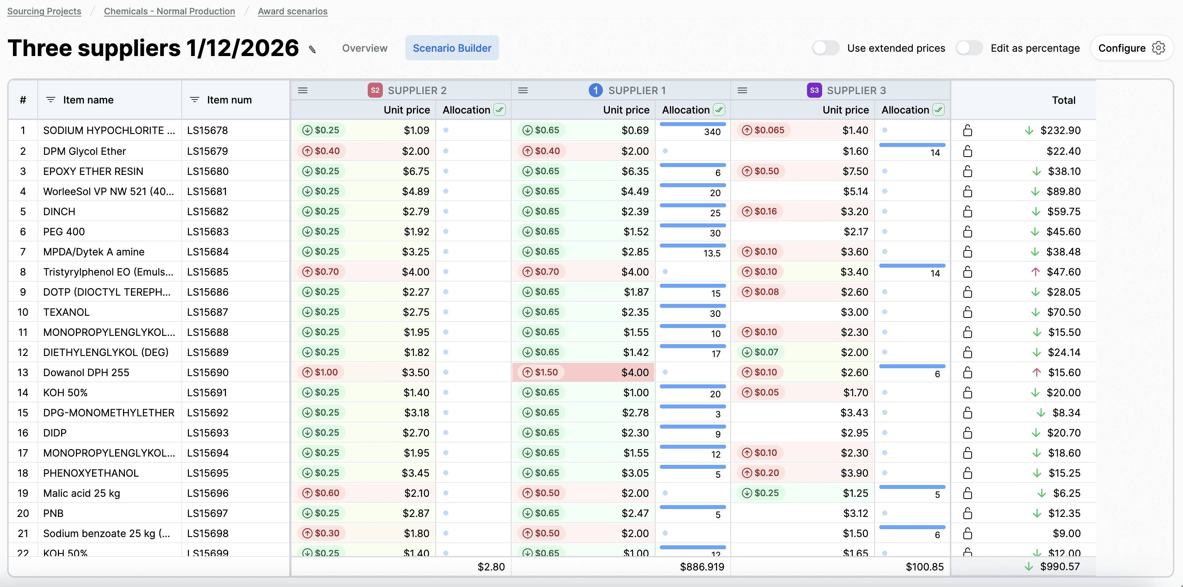
Task: Click Supplier 3 unit price for DPM Glycol Ether
Action: [x=855, y=151]
